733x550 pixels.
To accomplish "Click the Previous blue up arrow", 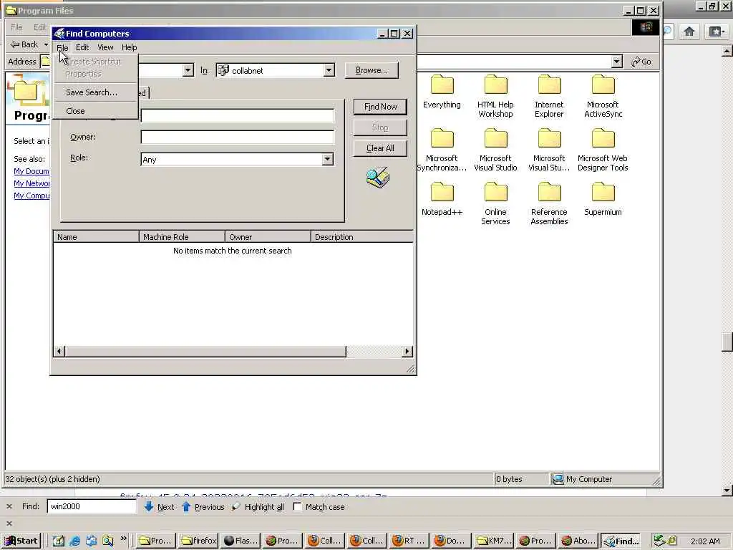I will pyautogui.click(x=186, y=506).
